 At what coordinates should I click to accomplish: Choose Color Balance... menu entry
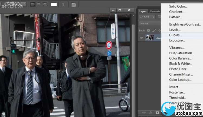(x=180, y=58)
